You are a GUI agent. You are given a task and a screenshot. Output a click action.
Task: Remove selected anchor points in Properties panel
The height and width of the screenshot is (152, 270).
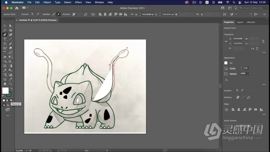click(238, 97)
